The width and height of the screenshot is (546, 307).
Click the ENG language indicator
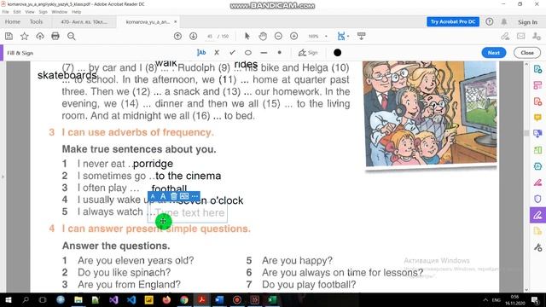(x=497, y=299)
